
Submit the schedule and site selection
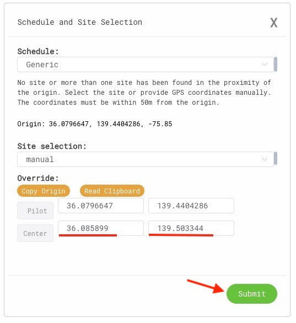coord(252,294)
